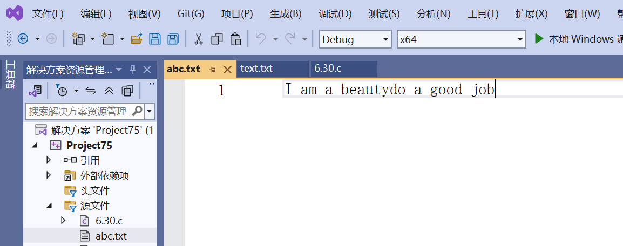Toggle the pin on the abc.txt tab
Image resolution: width=623 pixels, height=246 pixels.
tap(213, 70)
